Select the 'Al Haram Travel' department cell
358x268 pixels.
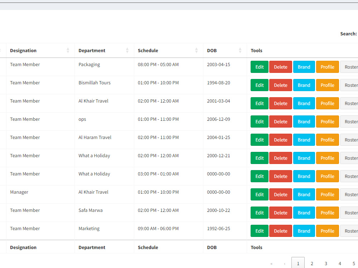click(x=104, y=140)
